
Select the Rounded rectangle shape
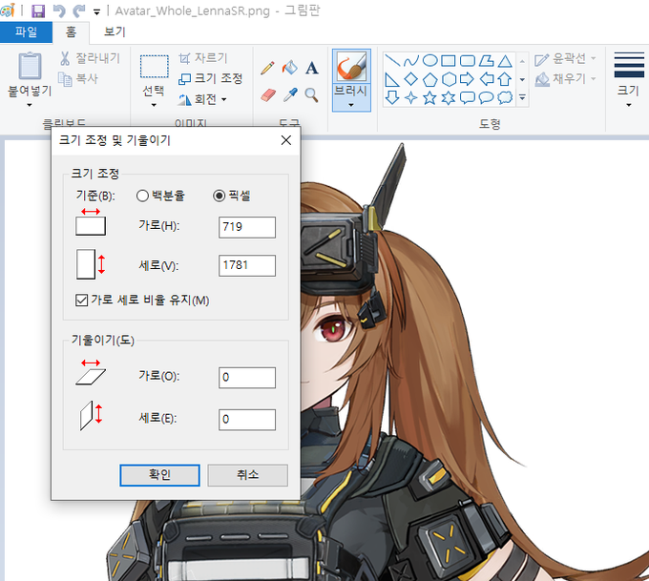(468, 61)
